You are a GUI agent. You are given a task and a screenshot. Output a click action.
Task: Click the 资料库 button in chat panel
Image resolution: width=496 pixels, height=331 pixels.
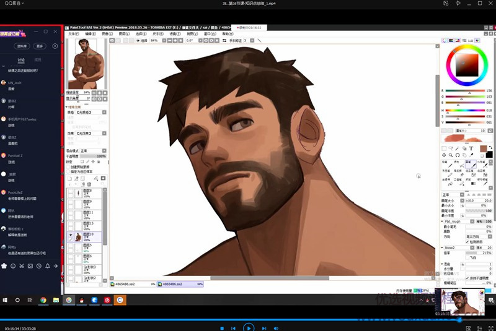22,46
